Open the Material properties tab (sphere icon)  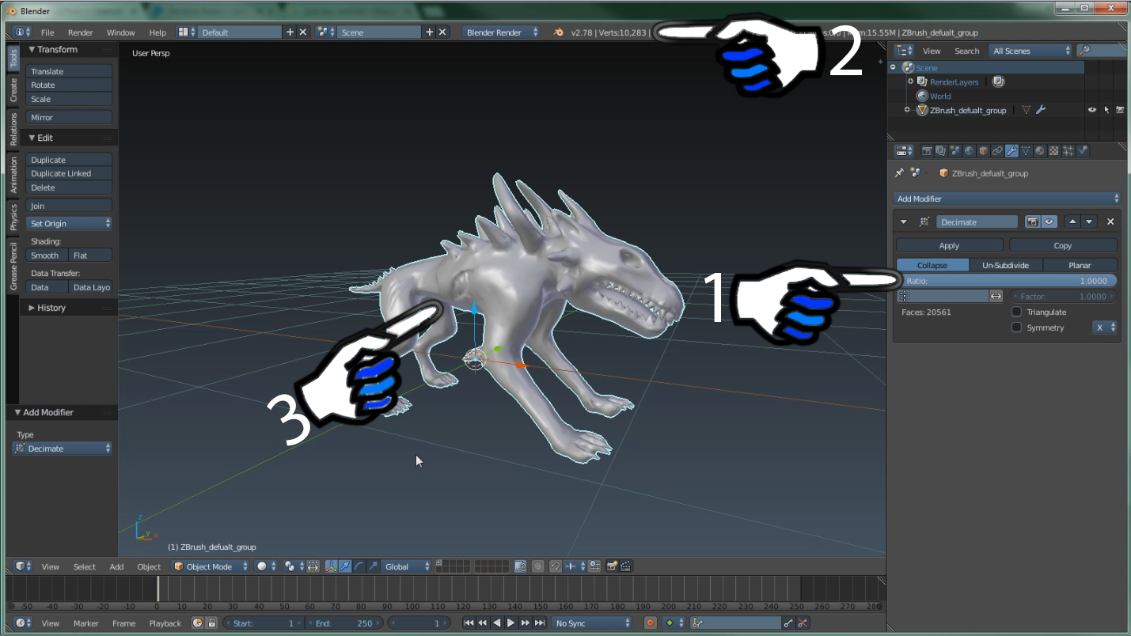coord(1039,150)
